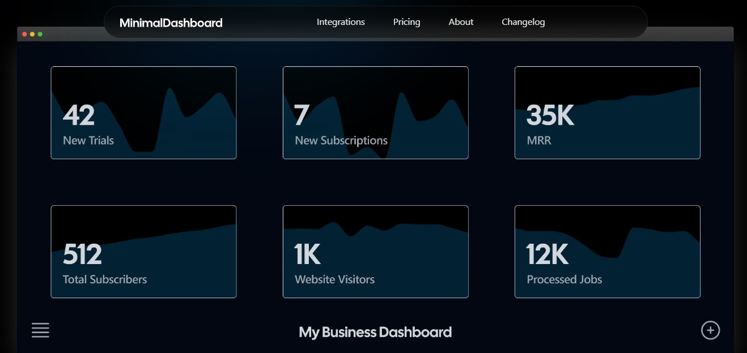Click the yellow minimize window dot

click(x=32, y=35)
